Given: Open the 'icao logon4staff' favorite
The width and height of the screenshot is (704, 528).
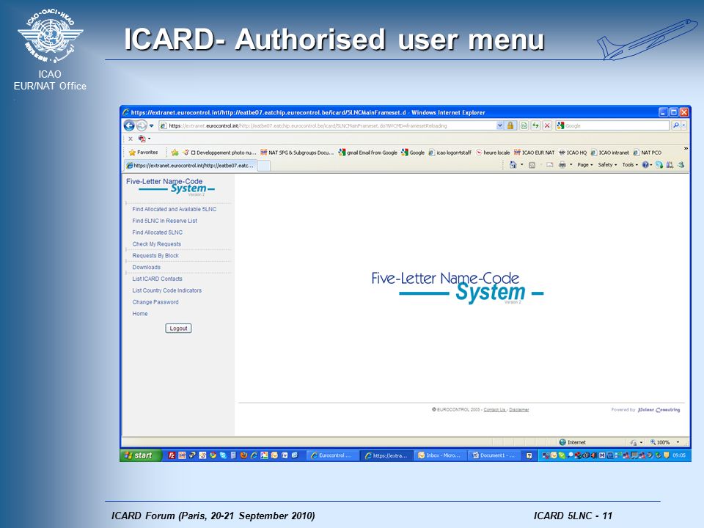Looking at the screenshot, I should pos(450,153).
